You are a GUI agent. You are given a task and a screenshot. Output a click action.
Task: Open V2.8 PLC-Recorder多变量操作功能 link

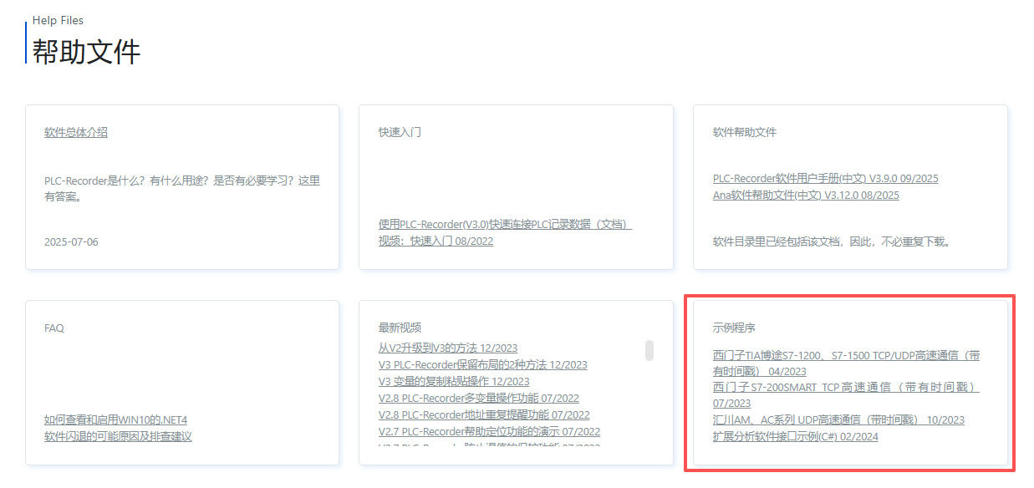[479, 398]
